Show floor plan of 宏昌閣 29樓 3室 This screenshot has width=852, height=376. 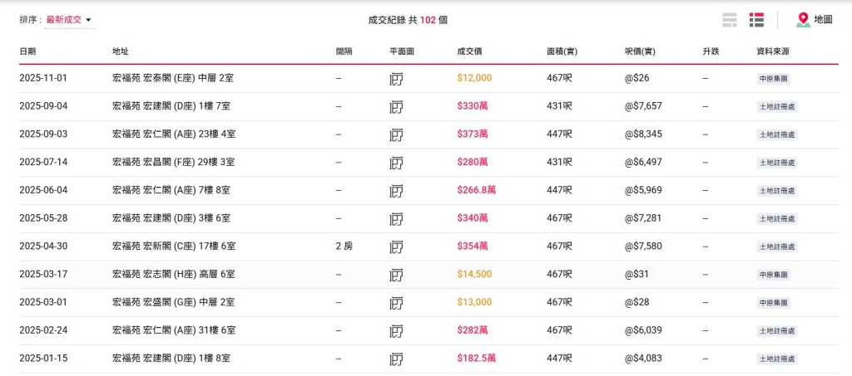pyautogui.click(x=397, y=163)
